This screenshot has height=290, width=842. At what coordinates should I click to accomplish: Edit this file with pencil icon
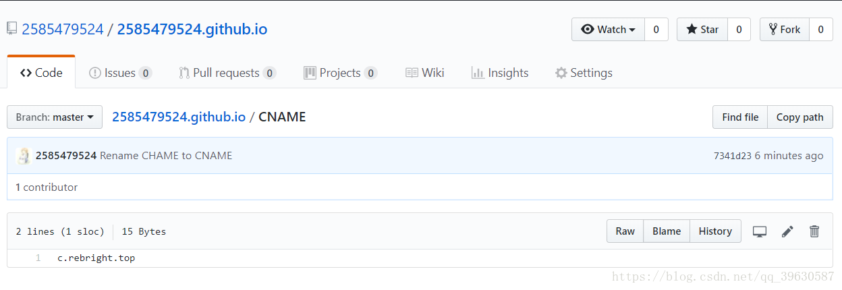(787, 231)
